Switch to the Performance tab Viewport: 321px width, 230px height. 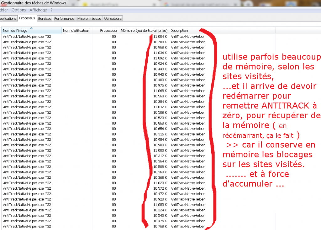click(64, 18)
